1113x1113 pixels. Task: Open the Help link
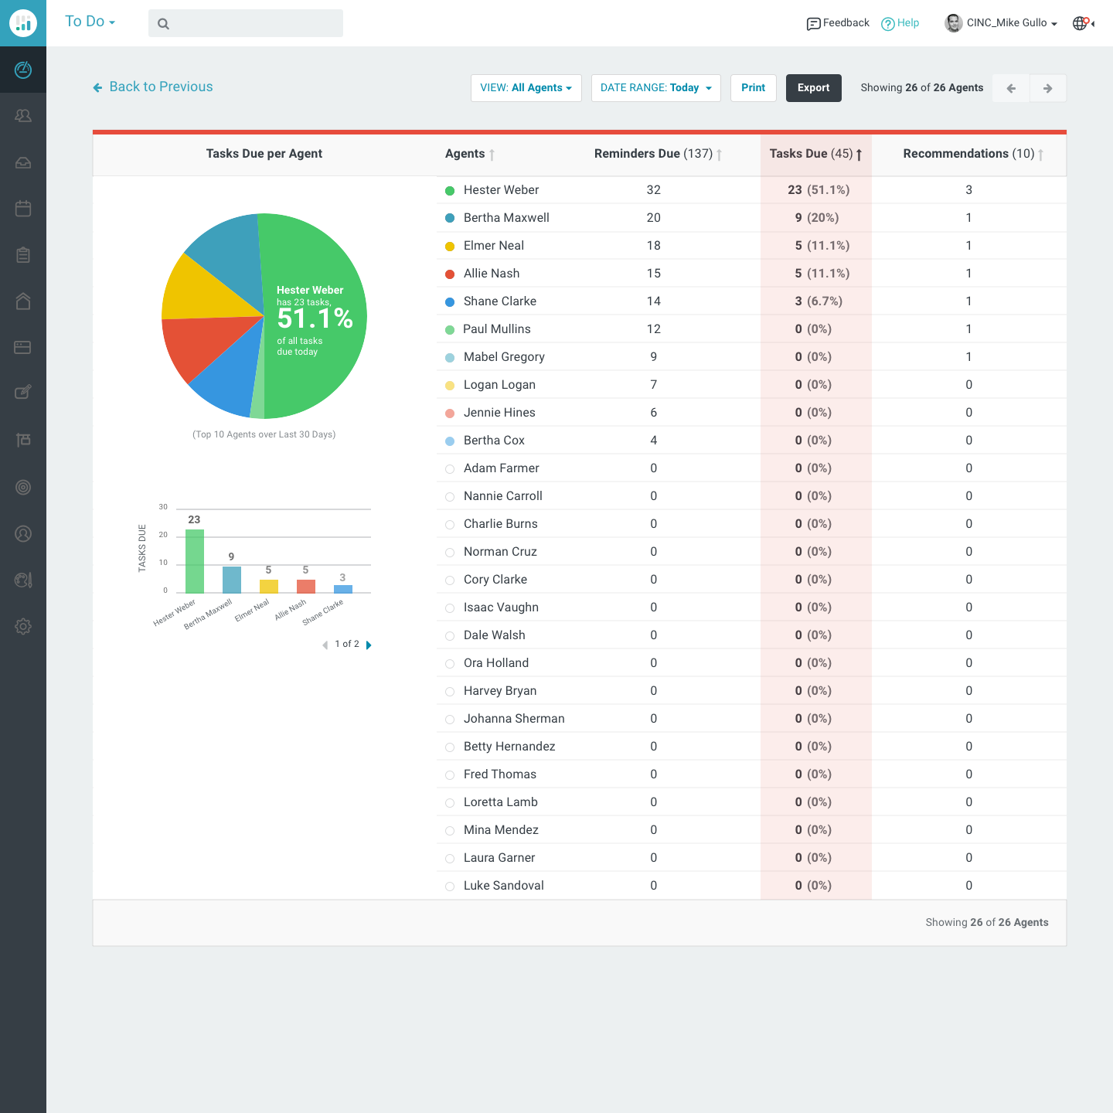(908, 23)
